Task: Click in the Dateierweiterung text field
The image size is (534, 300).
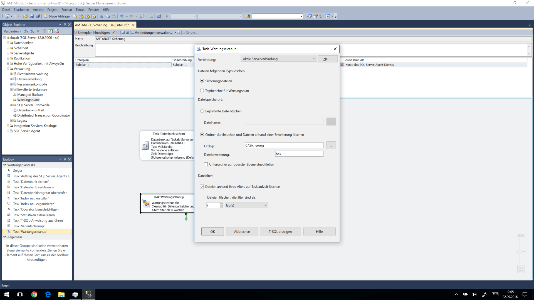Action: pyautogui.click(x=299, y=154)
